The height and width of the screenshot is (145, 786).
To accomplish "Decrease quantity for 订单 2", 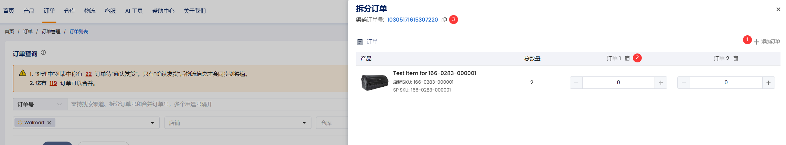I will 683,83.
